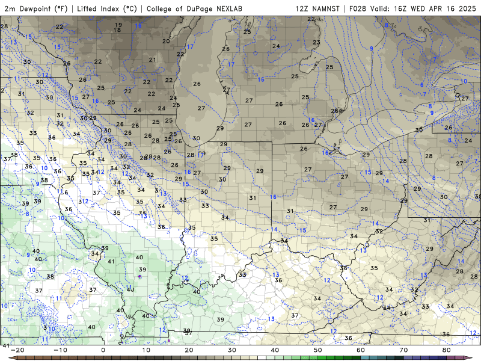Click the "Lifted Index (°C)" header label
The image size is (481, 361).
[107, 8]
